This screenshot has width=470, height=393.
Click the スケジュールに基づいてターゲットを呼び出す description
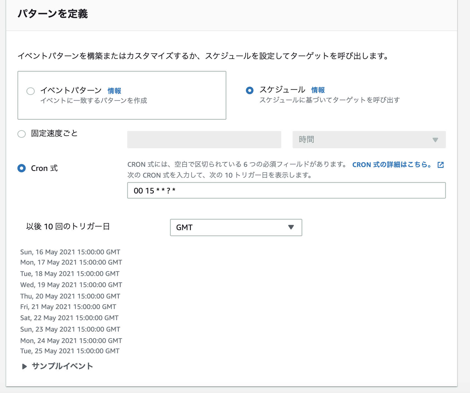pyautogui.click(x=330, y=100)
